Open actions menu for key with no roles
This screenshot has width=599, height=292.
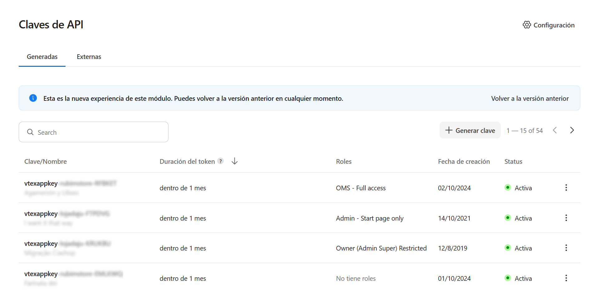point(566,278)
